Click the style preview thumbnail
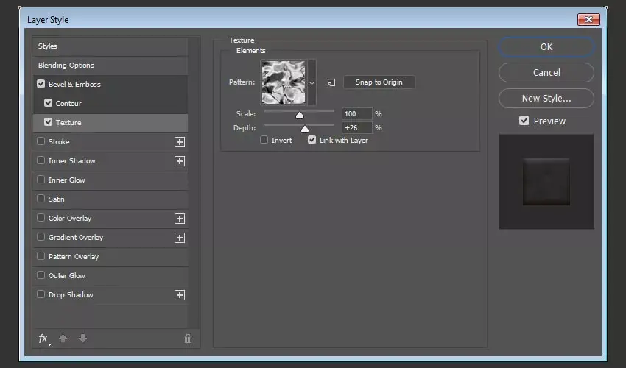The image size is (626, 368). pos(546,182)
